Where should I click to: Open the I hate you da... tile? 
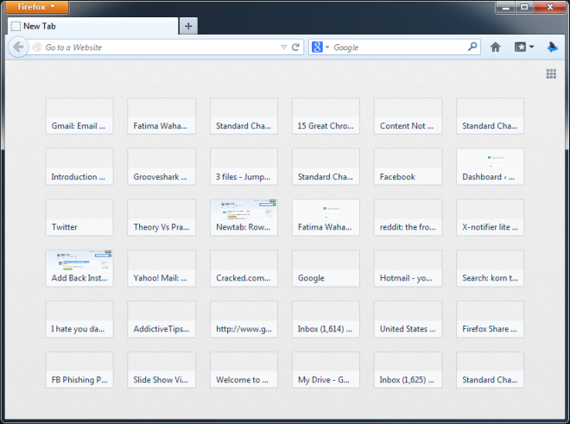click(x=79, y=320)
